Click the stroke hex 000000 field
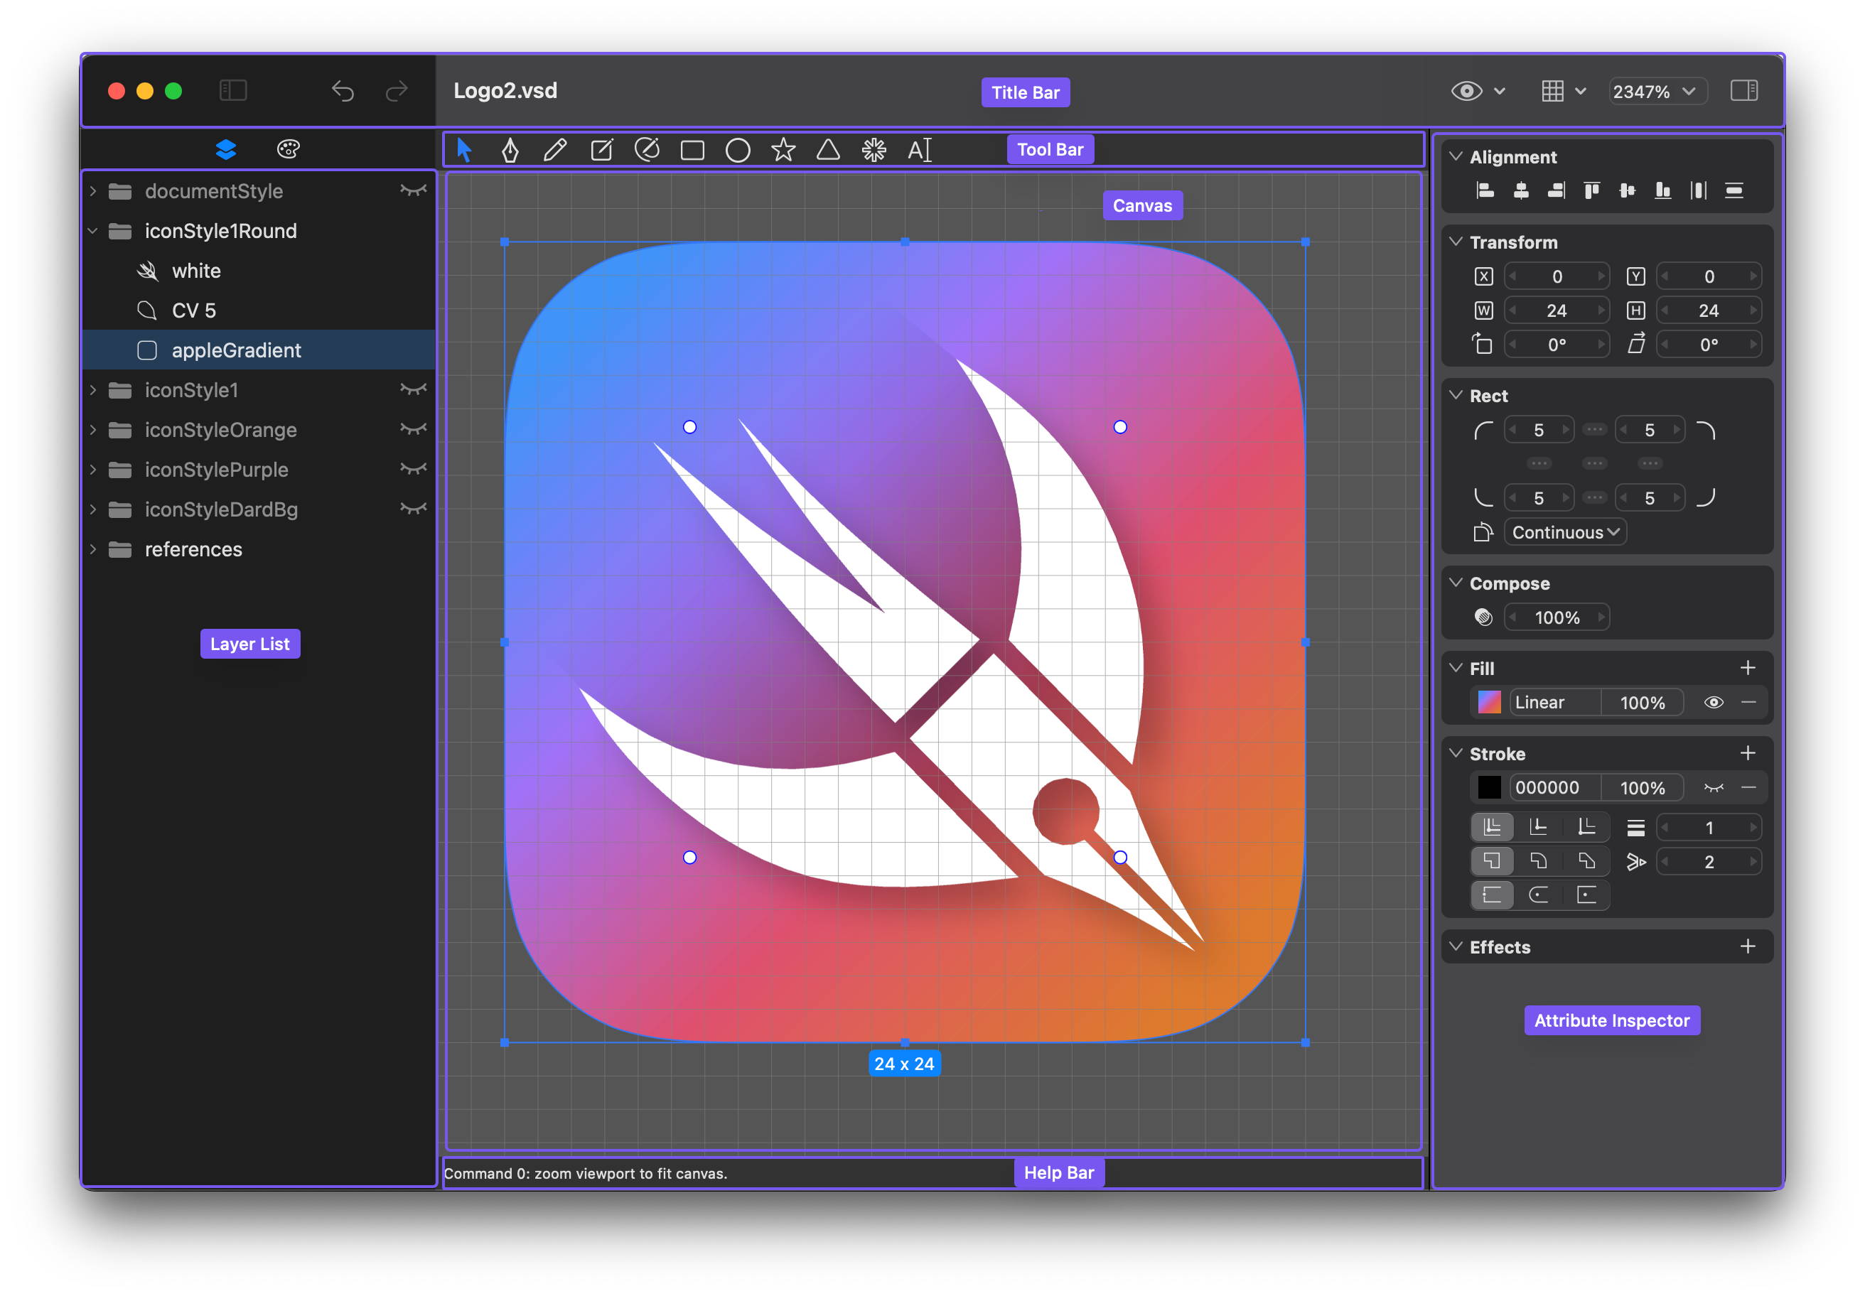Viewport: 1865px width, 1296px height. [1556, 789]
